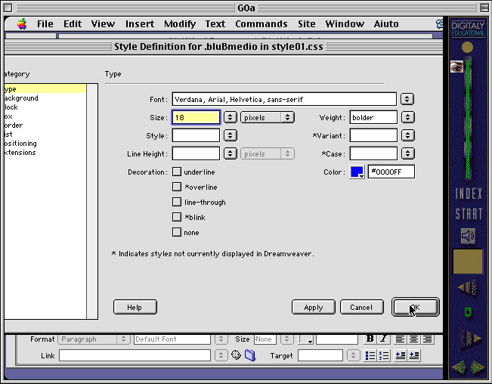Open the Aiuto help menu
This screenshot has height=384, width=492.
tap(386, 24)
